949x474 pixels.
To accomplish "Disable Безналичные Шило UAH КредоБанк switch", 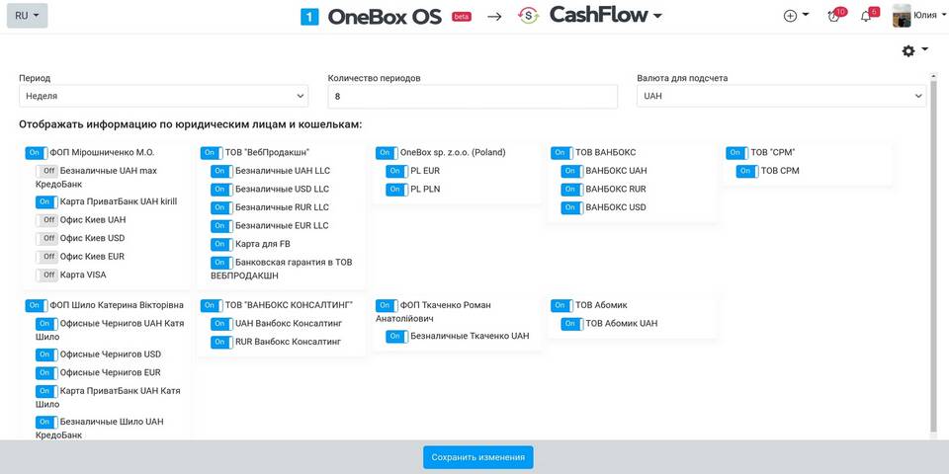I will tap(46, 422).
